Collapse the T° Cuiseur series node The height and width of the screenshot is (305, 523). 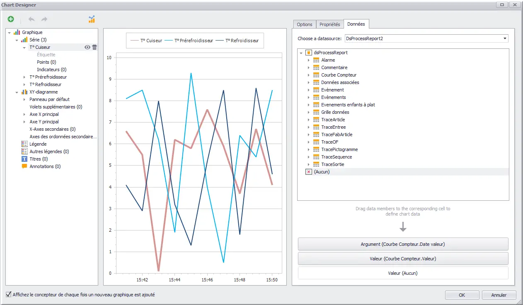pyautogui.click(x=24, y=47)
